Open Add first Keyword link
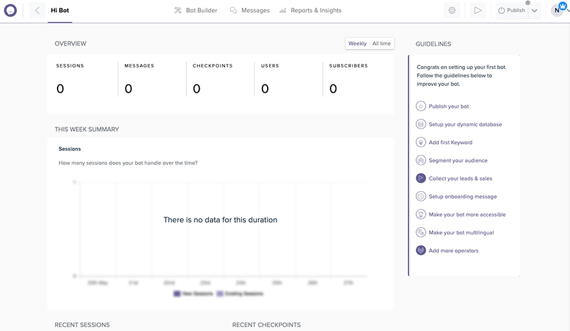This screenshot has width=570, height=331. pos(450,142)
